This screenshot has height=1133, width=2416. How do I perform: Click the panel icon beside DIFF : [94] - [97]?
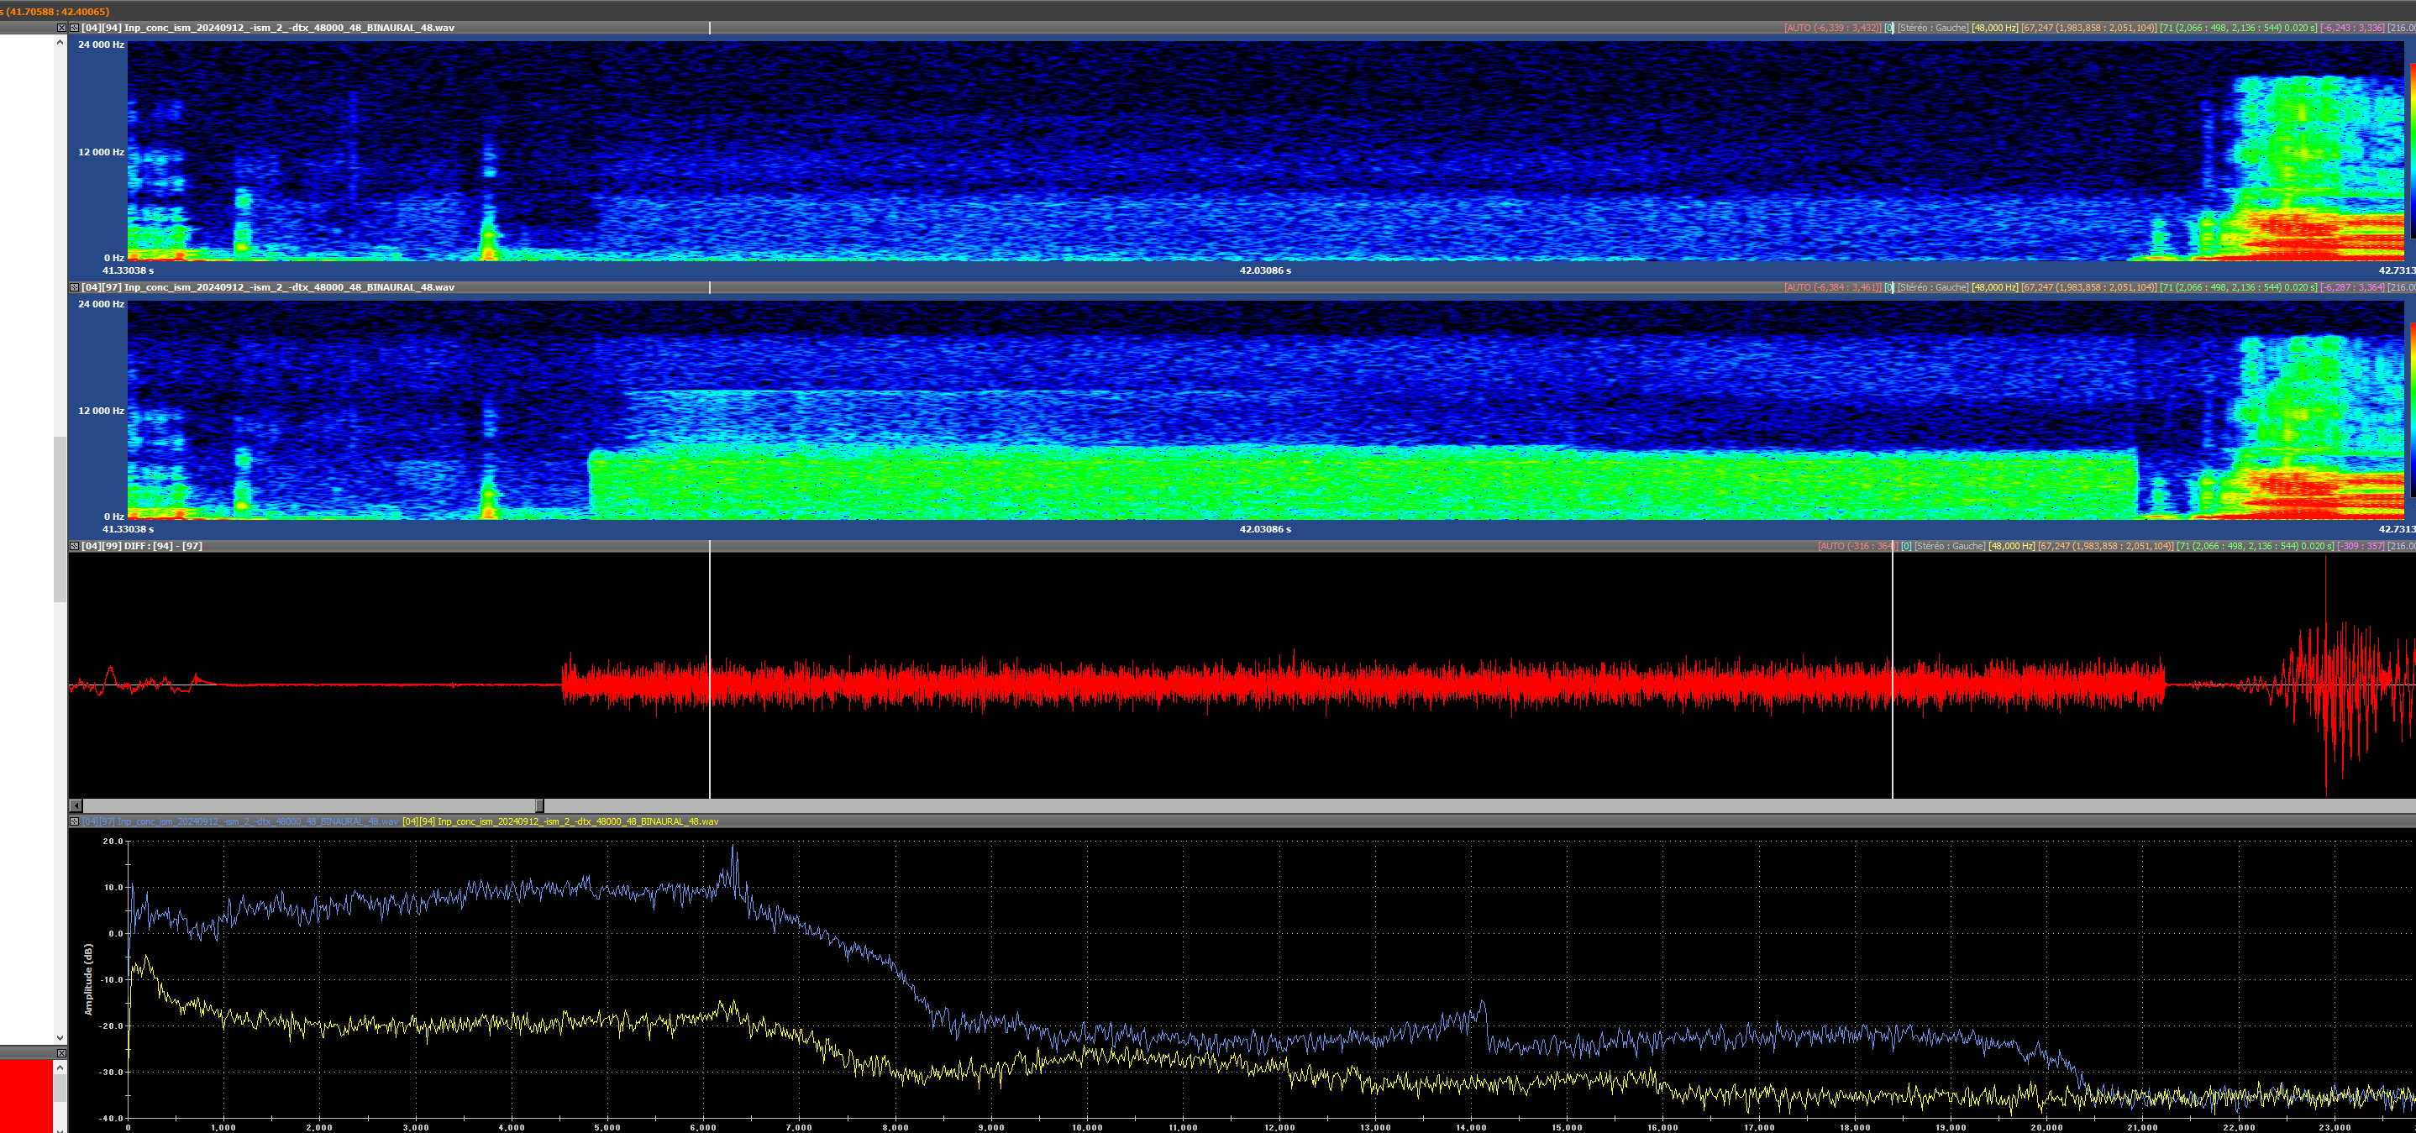click(74, 547)
